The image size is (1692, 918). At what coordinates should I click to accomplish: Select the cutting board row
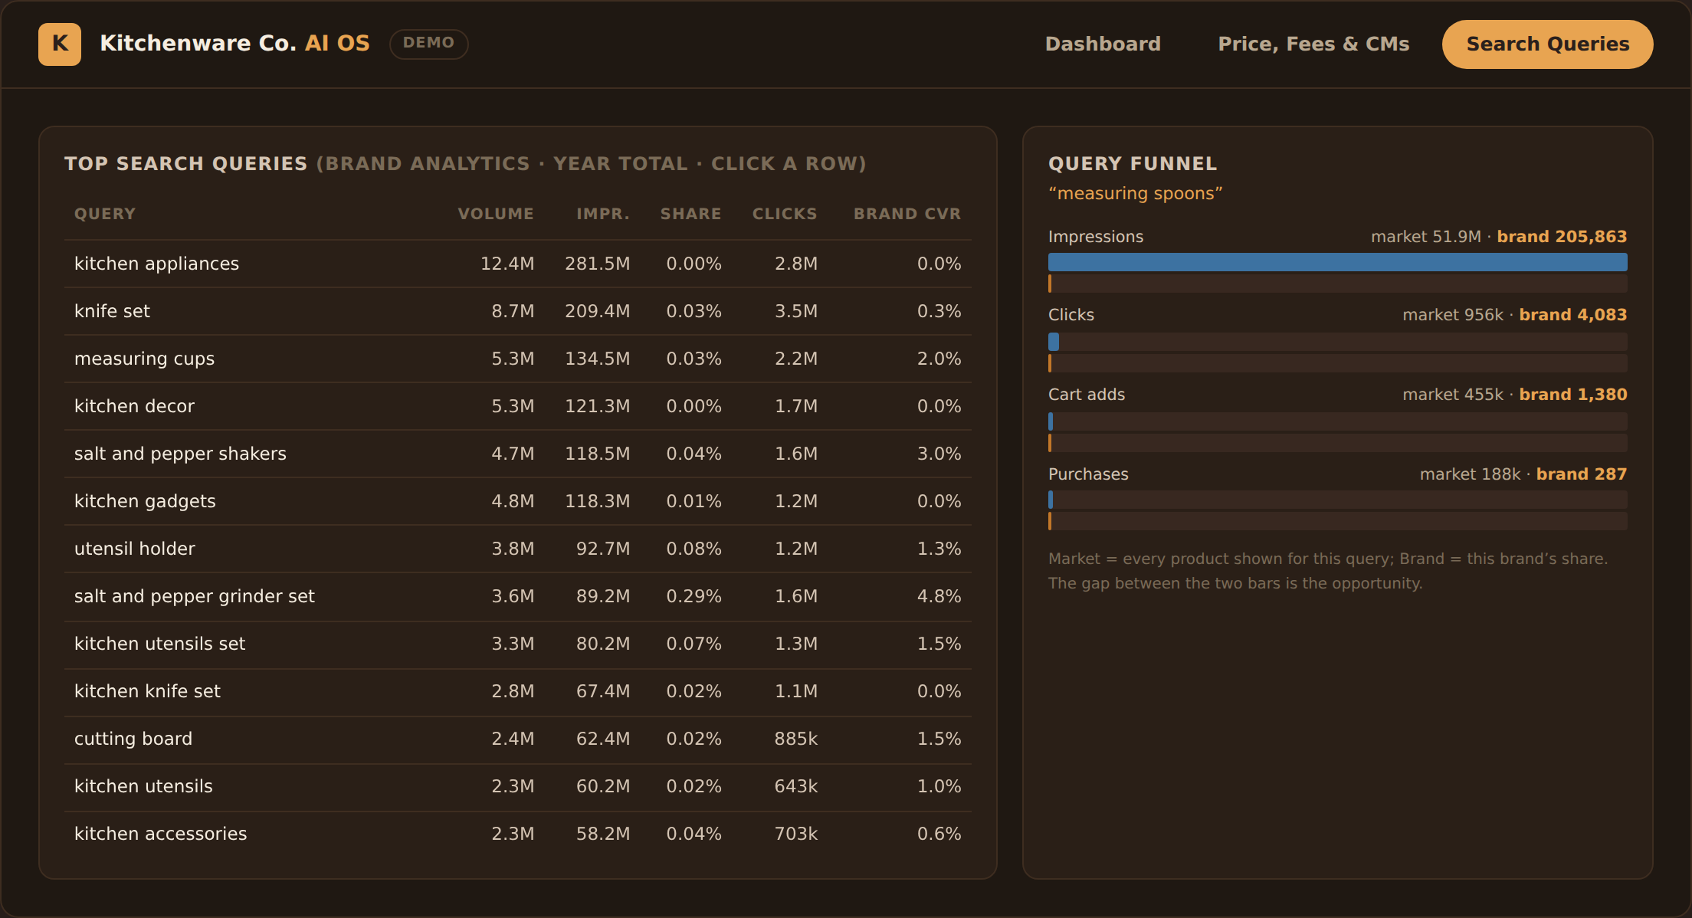click(x=518, y=739)
